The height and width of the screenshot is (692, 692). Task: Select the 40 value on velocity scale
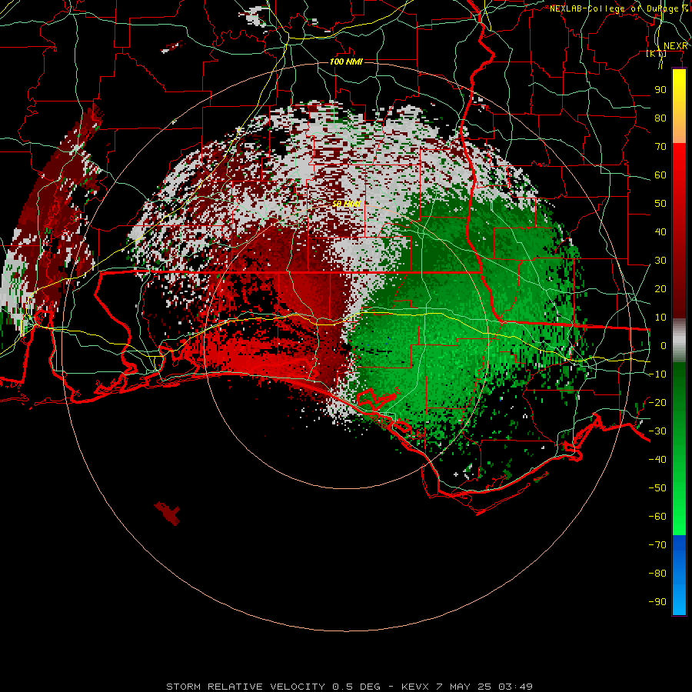(660, 232)
